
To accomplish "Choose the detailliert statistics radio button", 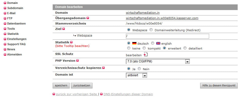I will click(x=185, y=48).
